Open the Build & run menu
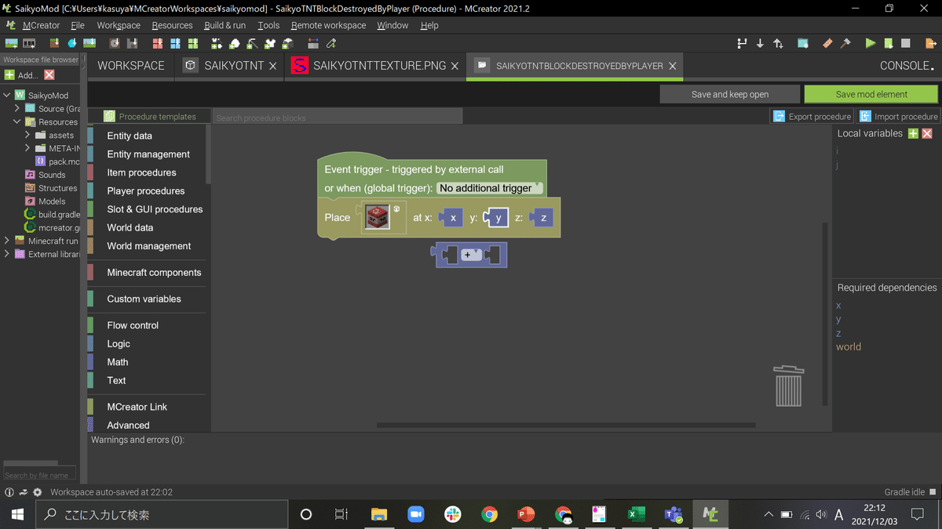Screen dimensions: 942x529 point(225,25)
